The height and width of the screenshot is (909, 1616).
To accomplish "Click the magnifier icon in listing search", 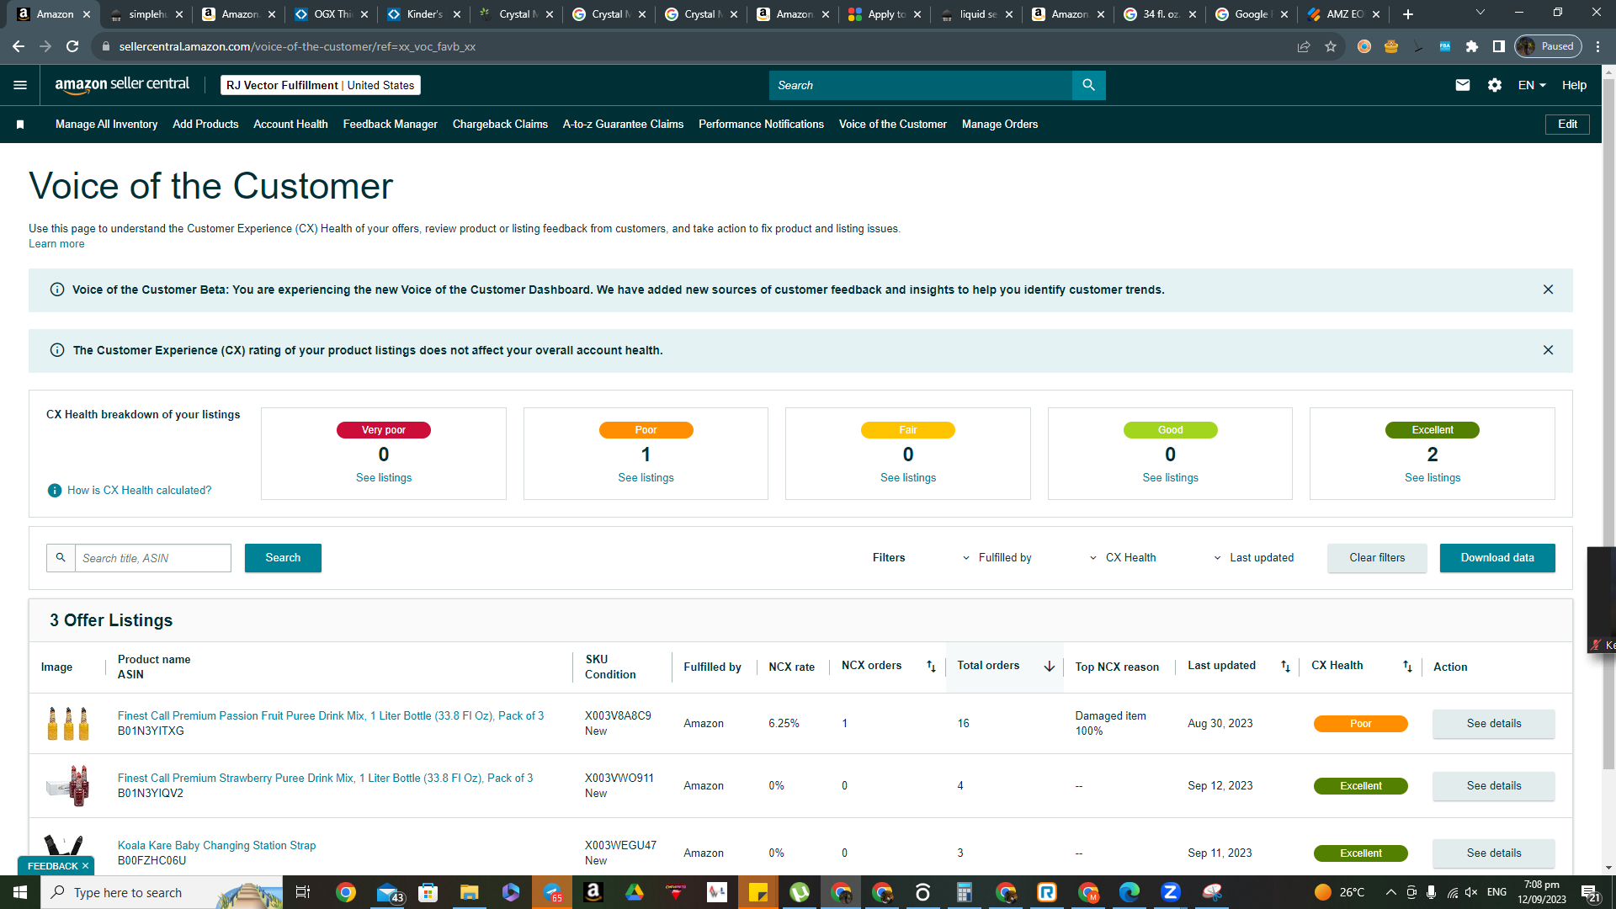I will [61, 558].
